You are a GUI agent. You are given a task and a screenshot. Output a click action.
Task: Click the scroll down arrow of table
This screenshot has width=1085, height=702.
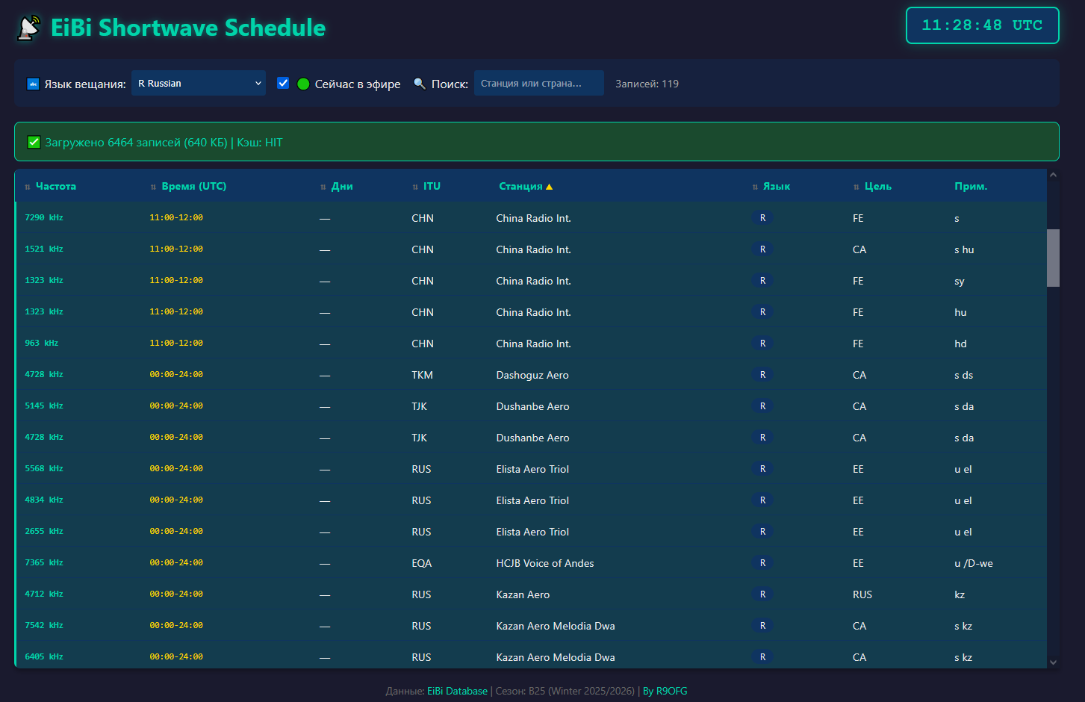point(1053,662)
